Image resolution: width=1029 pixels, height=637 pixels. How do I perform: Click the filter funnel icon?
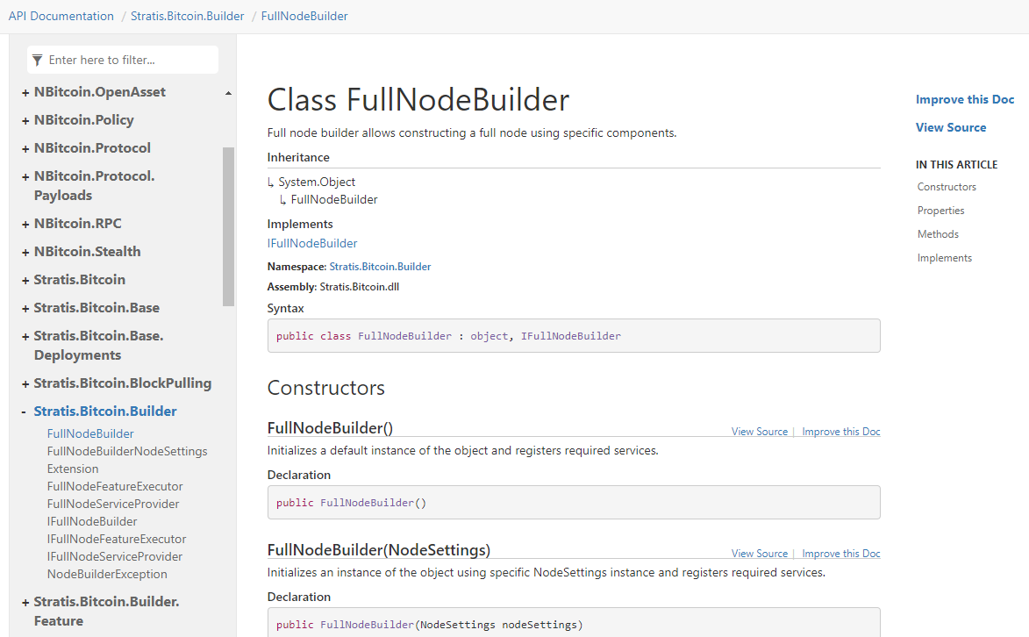(x=38, y=61)
